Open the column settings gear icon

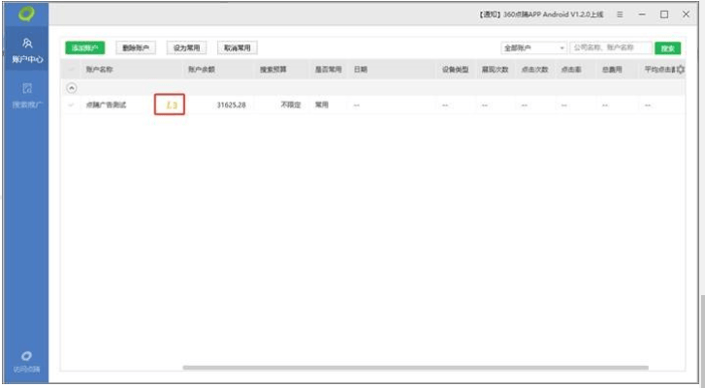point(680,70)
